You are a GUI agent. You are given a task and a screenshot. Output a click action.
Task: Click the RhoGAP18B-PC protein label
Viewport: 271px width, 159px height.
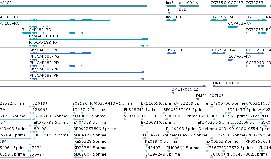pos(44,50)
